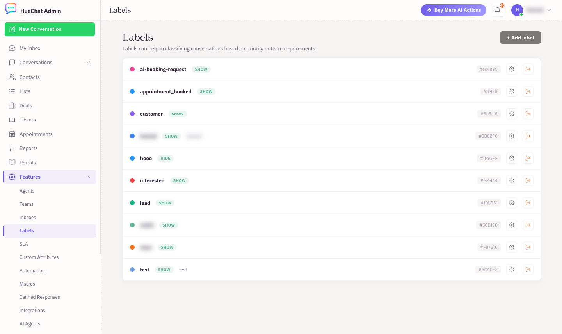Click the HueChat logo icon
This screenshot has height=334, width=562.
pos(11,9)
